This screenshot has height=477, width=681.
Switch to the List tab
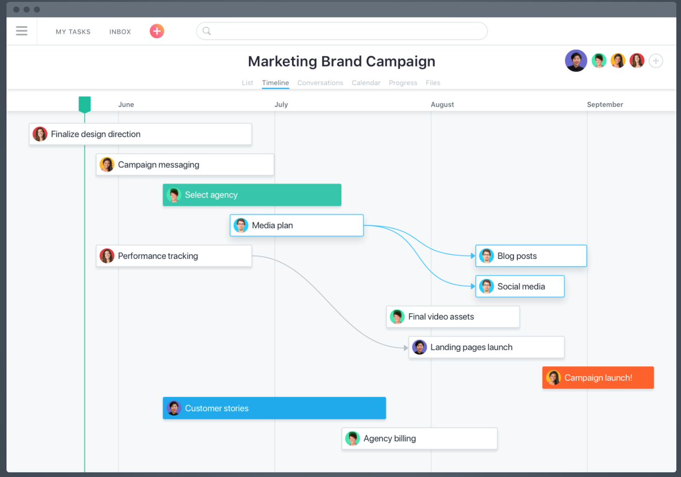tap(247, 83)
